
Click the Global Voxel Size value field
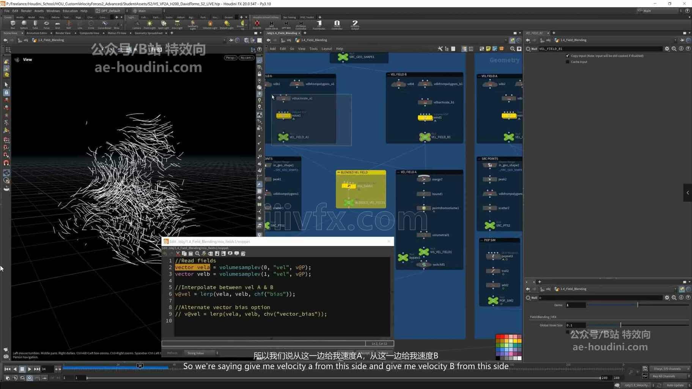click(x=576, y=325)
